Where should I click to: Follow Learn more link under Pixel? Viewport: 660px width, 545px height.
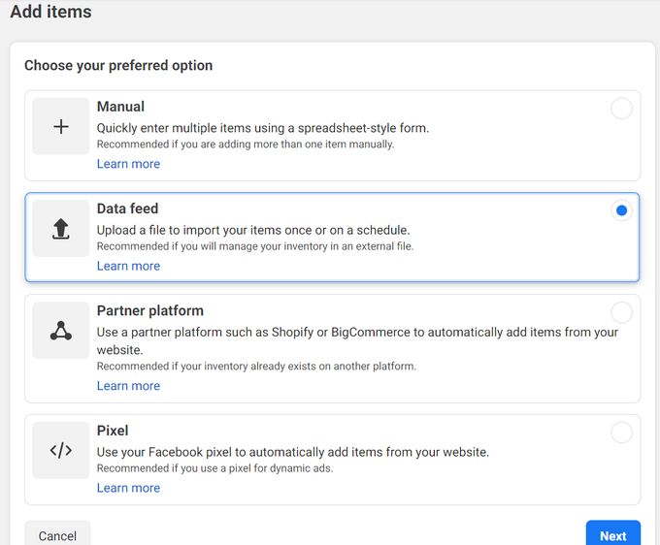point(128,488)
